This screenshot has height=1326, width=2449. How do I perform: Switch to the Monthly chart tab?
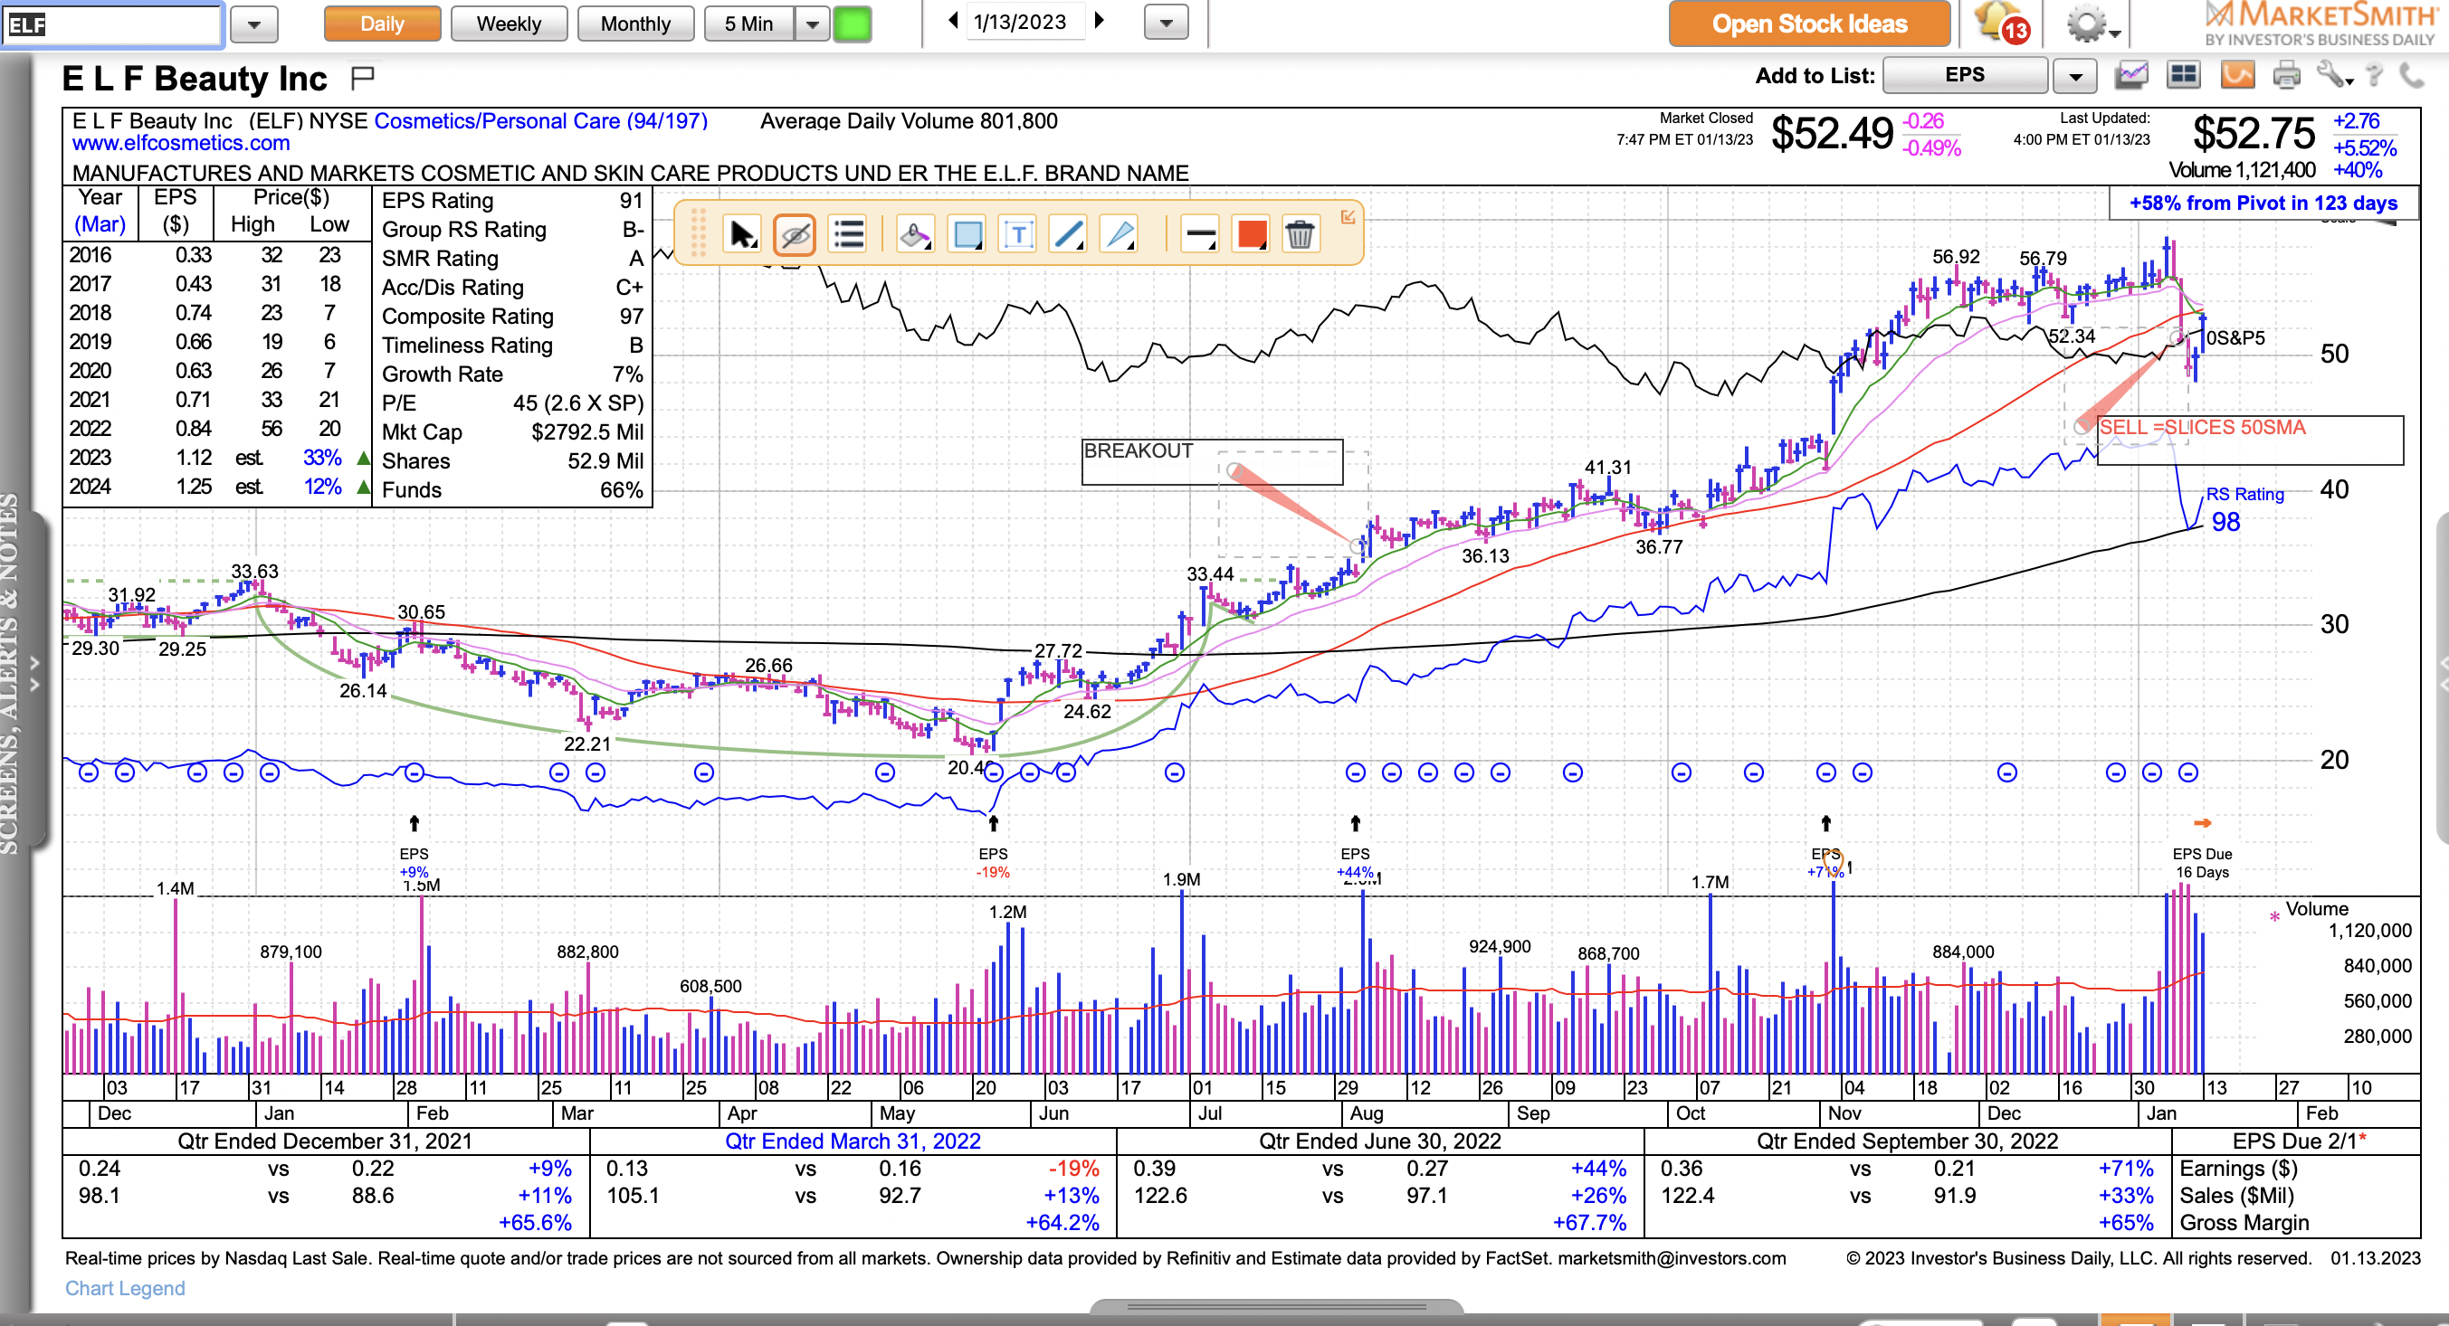635,24
